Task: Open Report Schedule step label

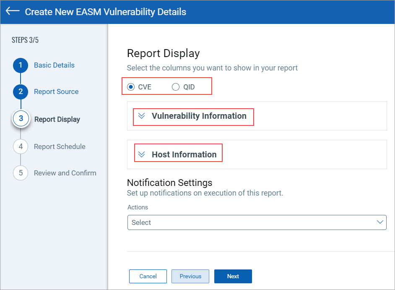Action: click(60, 146)
